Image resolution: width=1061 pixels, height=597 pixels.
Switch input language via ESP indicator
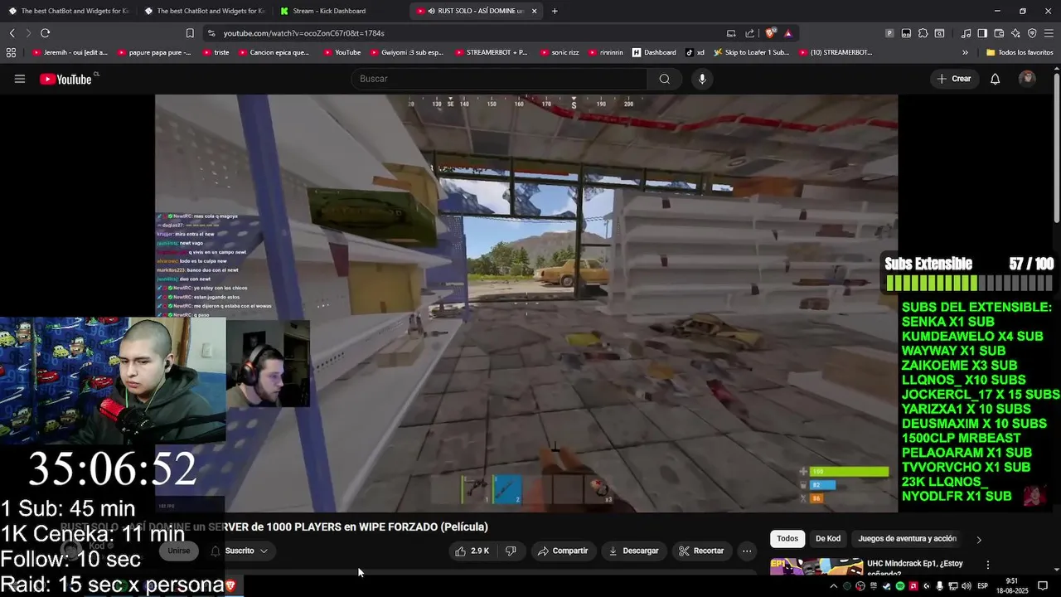(983, 586)
